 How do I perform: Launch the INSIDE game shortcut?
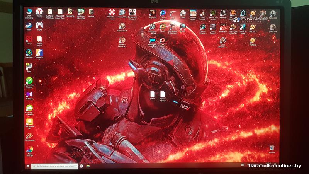[x=183, y=27]
